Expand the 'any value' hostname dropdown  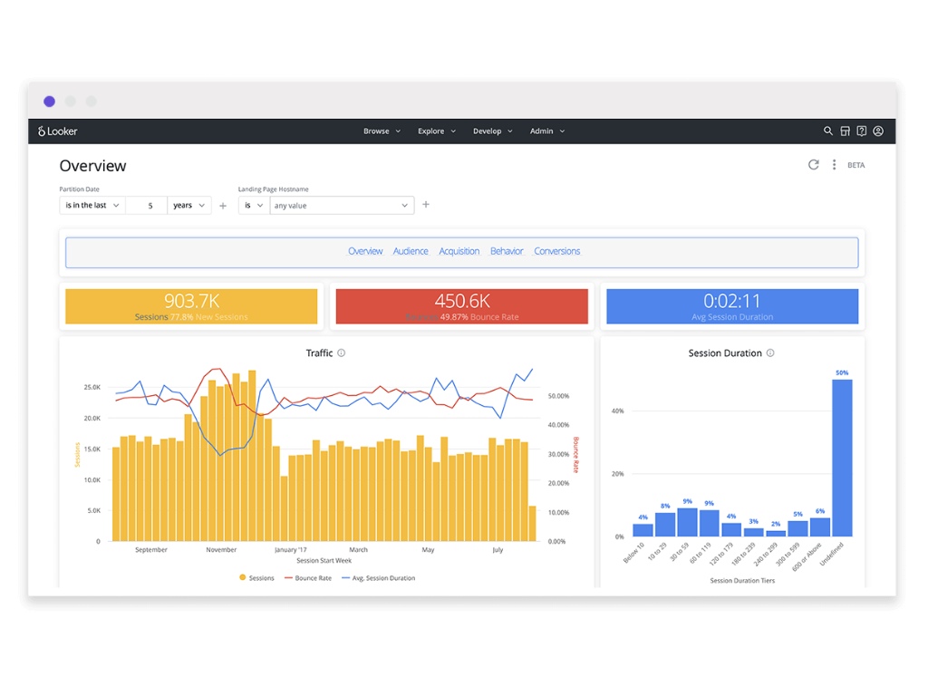tap(342, 205)
